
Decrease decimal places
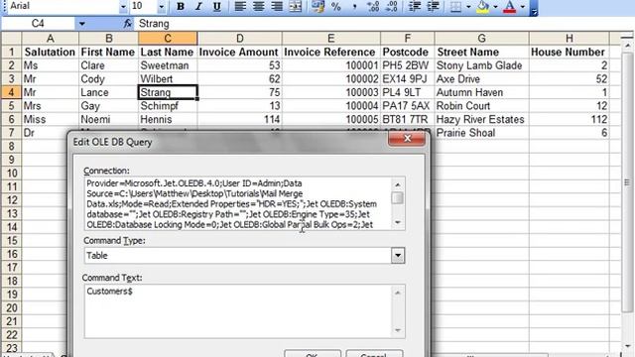[391, 7]
